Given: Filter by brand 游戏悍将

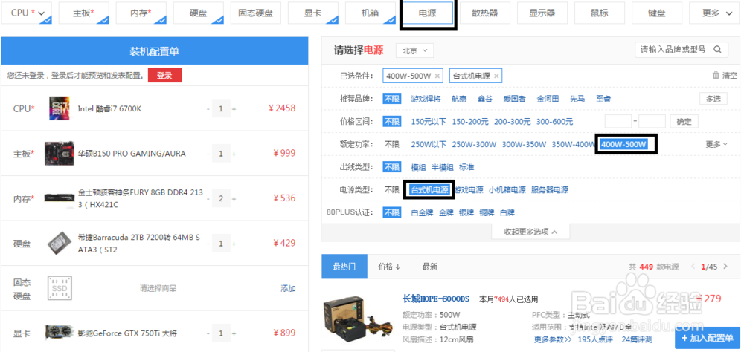Looking at the screenshot, I should 426,99.
